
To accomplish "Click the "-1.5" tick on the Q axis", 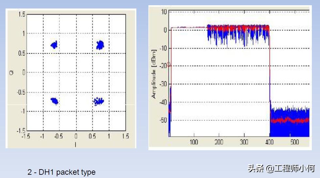I will coord(21,130).
